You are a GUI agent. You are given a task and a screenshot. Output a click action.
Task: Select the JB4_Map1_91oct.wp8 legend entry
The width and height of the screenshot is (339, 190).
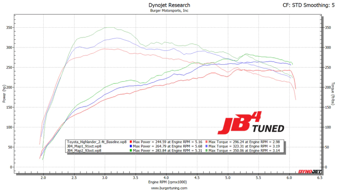click(x=83, y=146)
